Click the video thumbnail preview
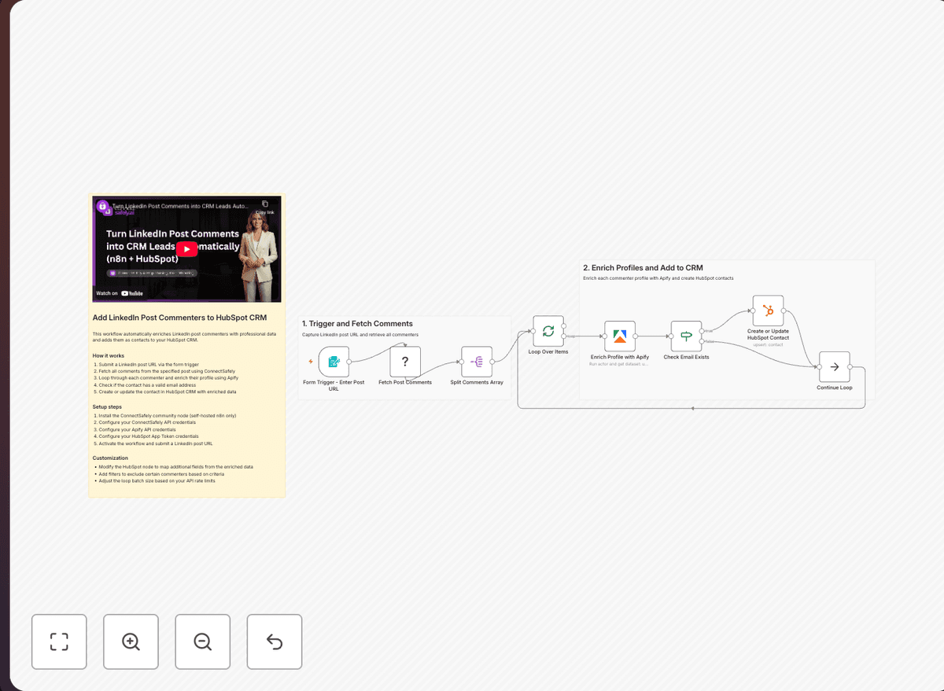The image size is (944, 691). 186,249
